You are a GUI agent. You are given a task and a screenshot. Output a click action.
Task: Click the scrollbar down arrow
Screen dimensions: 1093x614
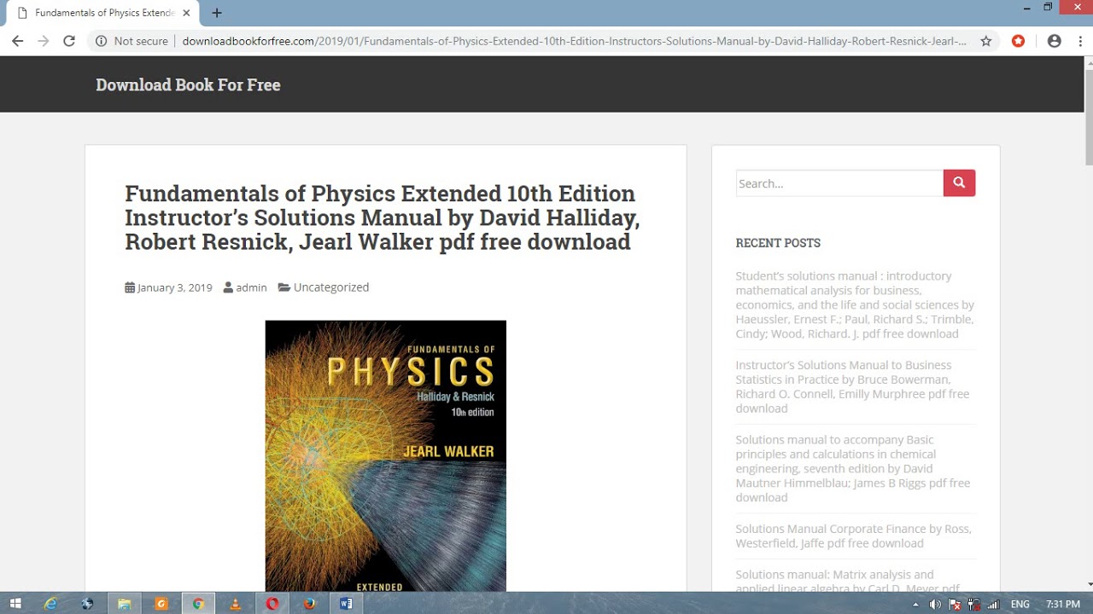tap(1088, 585)
